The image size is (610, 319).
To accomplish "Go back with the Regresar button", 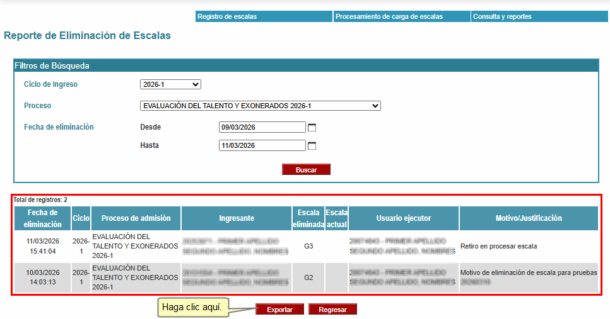I will [x=332, y=310].
